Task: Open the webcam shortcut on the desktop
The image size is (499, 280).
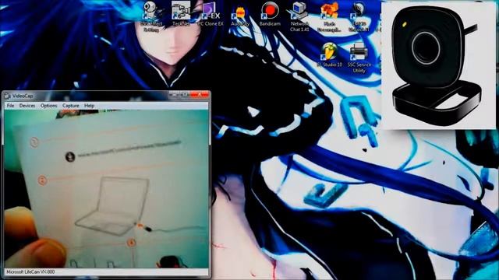Action: tap(150, 16)
